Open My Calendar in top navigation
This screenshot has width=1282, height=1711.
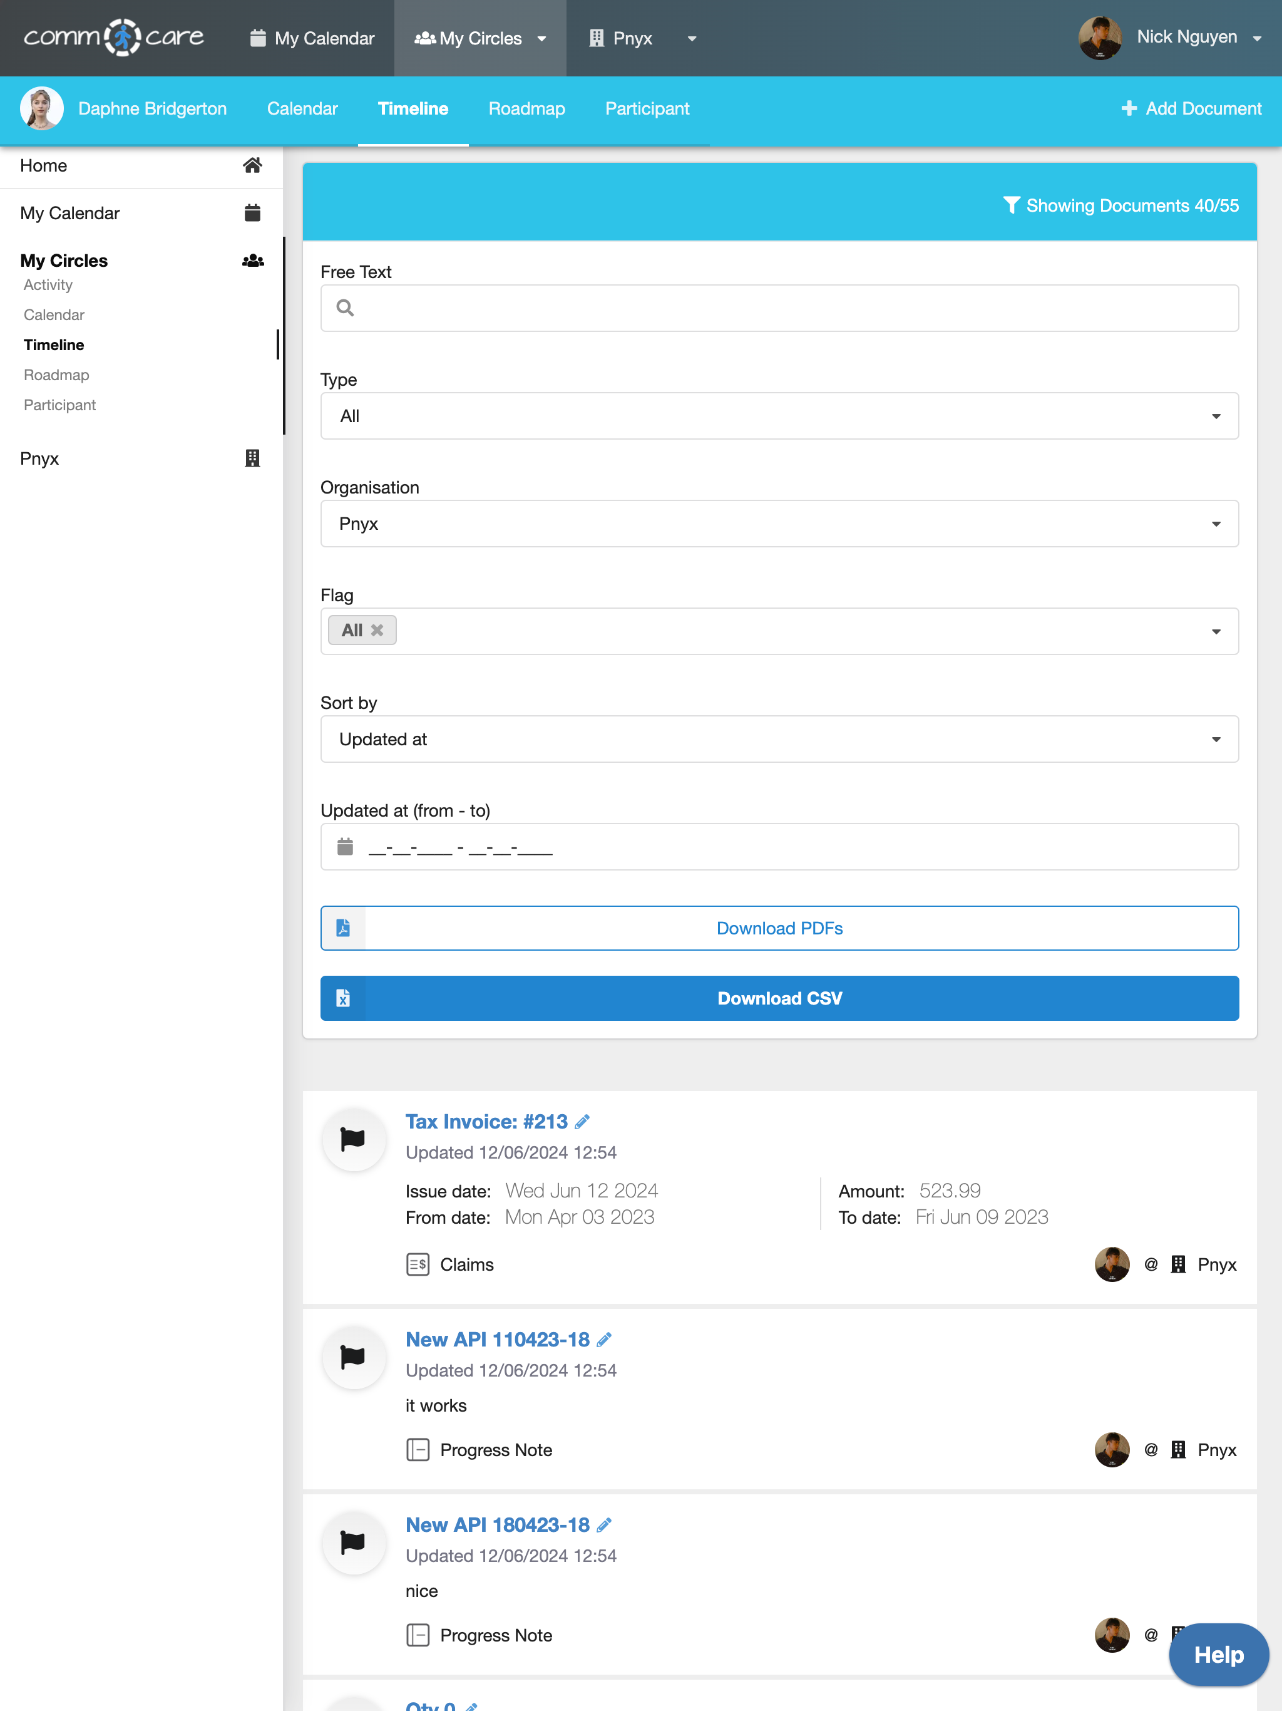point(312,38)
